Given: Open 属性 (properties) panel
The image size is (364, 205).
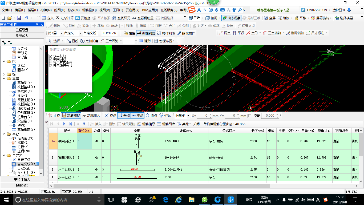Looking at the screenshot, I should tap(130, 33).
